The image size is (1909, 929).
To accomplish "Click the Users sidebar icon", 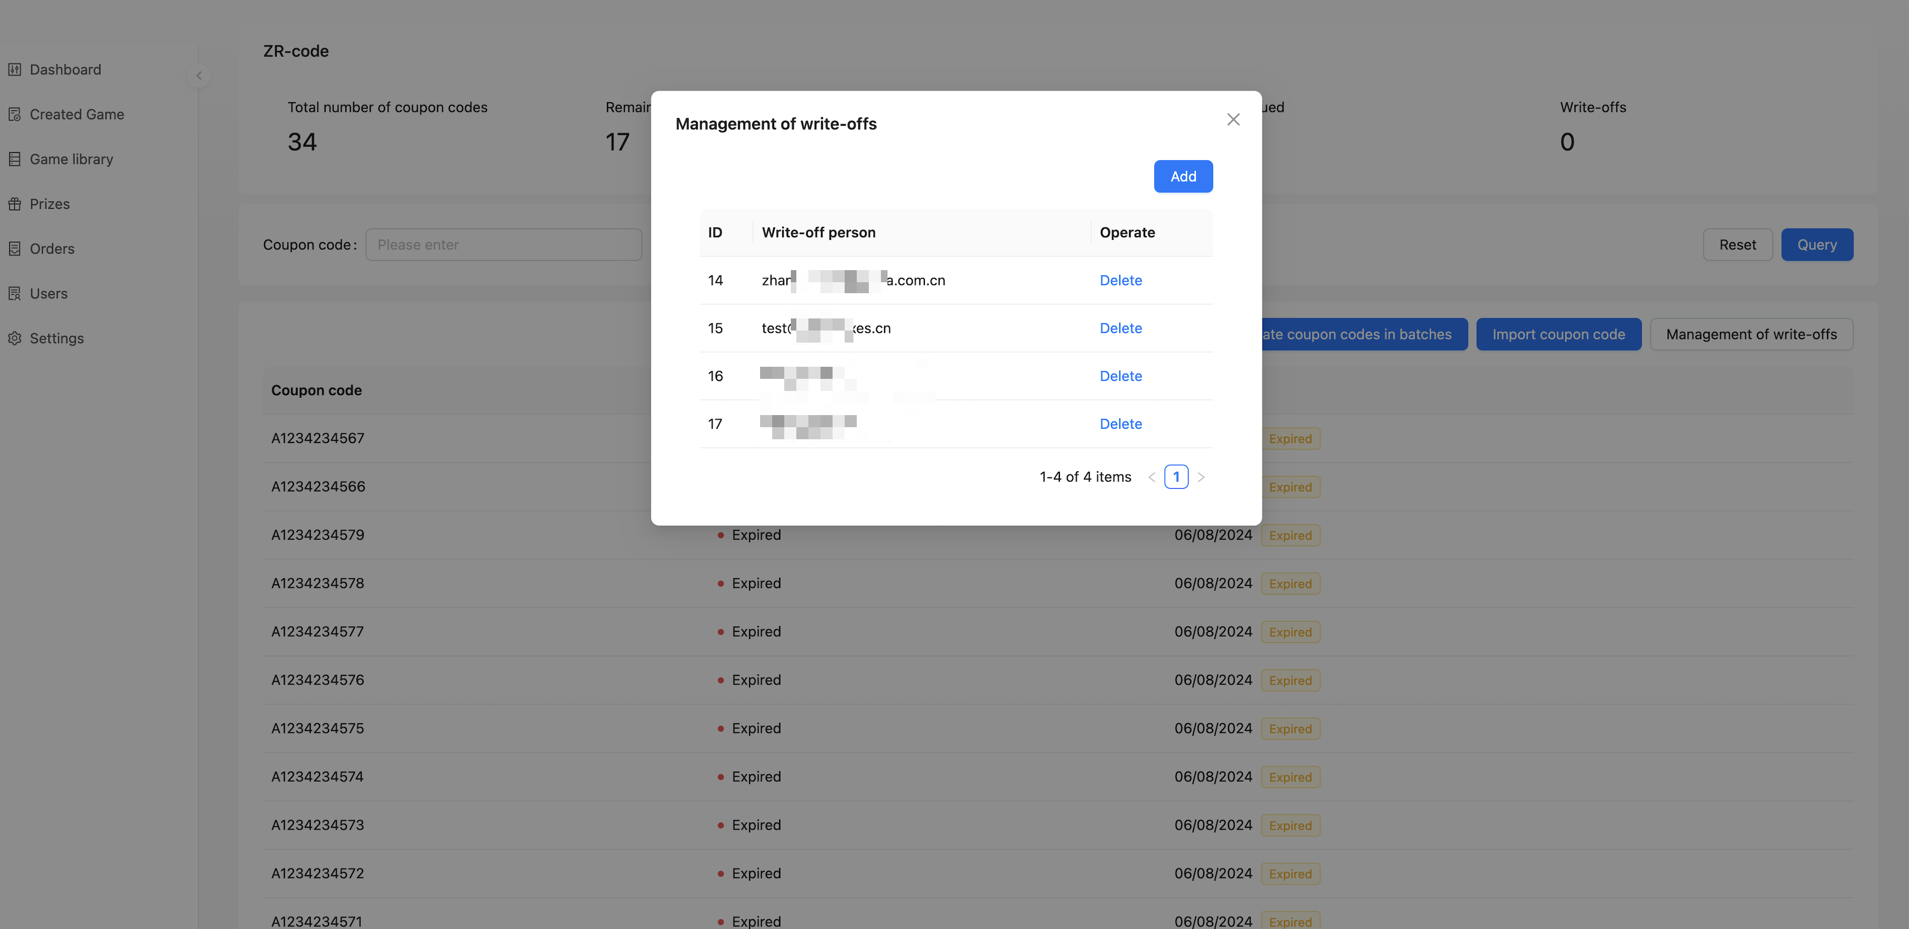I will (15, 293).
